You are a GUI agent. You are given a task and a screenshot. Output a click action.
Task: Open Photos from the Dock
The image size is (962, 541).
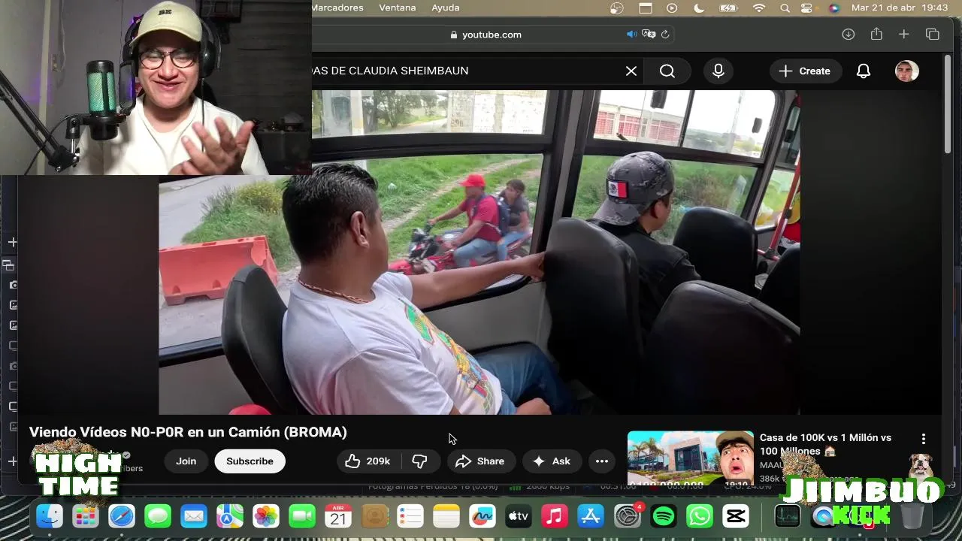(x=266, y=516)
